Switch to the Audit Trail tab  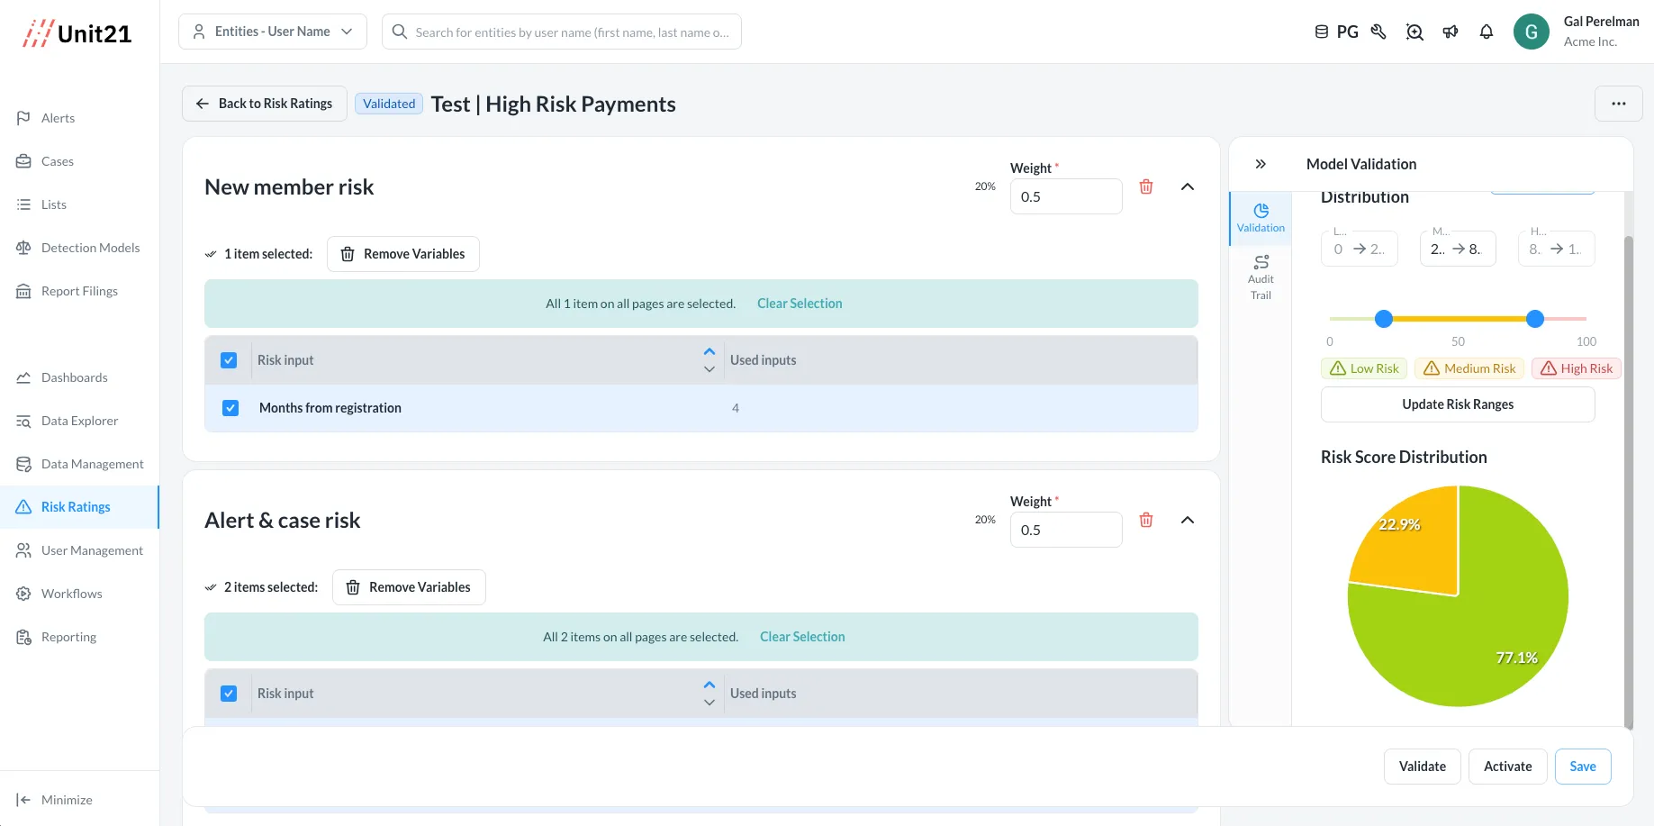pos(1261,277)
